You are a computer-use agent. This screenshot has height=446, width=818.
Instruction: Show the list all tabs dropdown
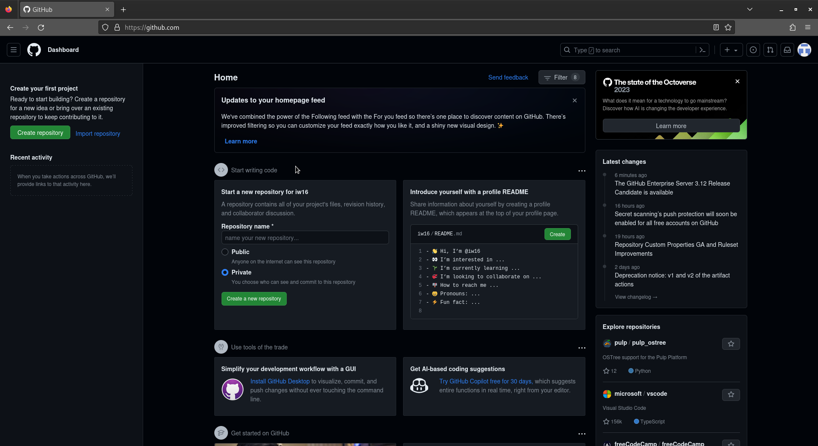(750, 9)
